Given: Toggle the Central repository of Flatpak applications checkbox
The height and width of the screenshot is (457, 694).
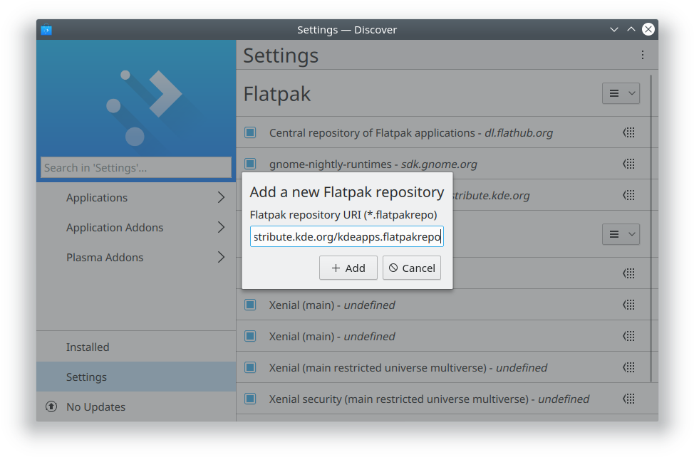Looking at the screenshot, I should point(250,132).
